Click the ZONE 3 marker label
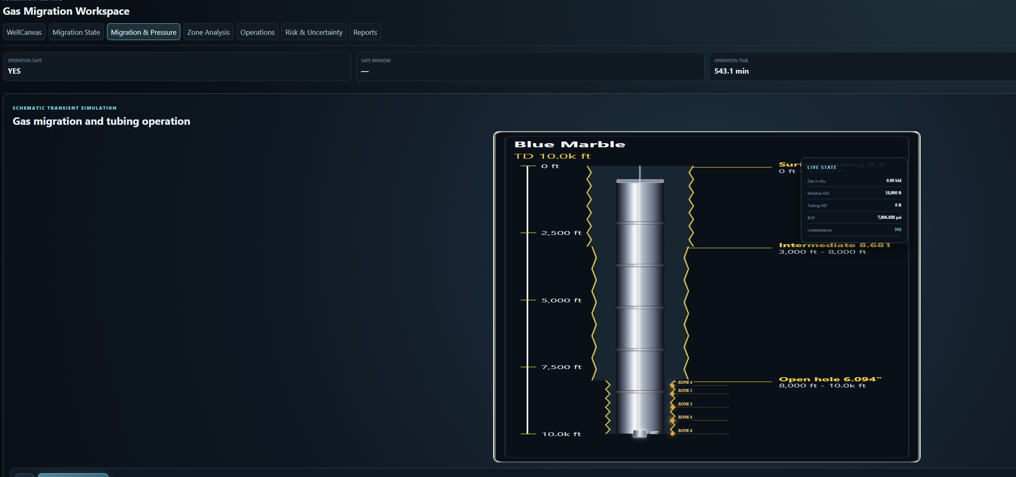This screenshot has width=1016, height=477. (x=685, y=404)
